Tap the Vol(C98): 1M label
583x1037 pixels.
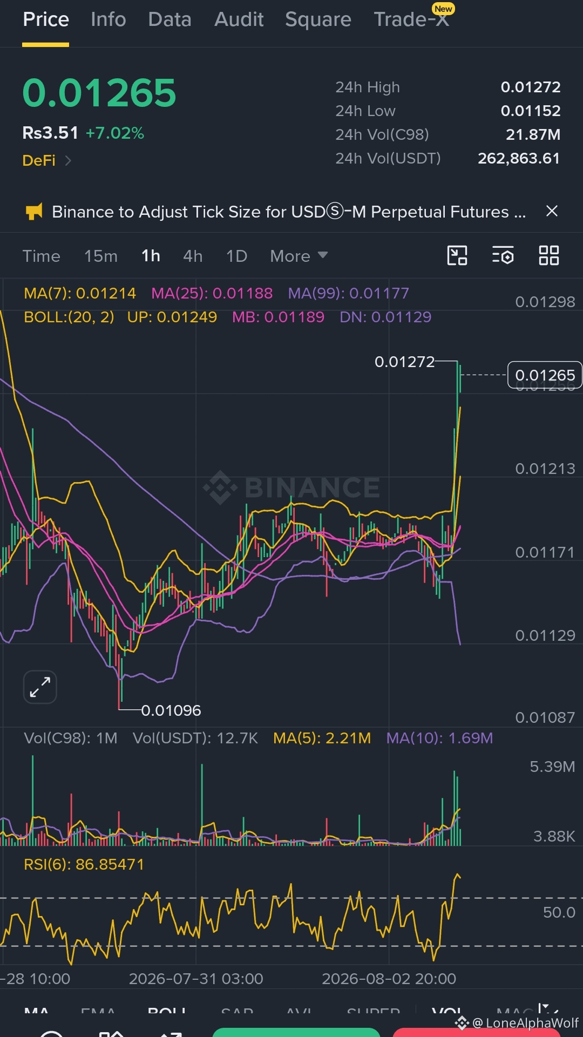click(70, 738)
